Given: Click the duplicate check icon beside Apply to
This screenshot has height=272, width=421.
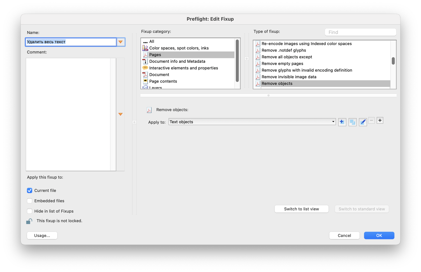Looking at the screenshot, I should coord(353,122).
